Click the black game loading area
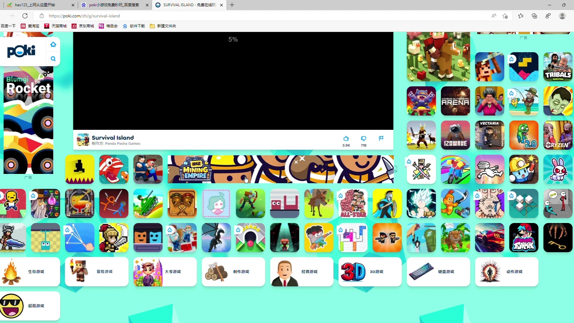 pos(233,81)
